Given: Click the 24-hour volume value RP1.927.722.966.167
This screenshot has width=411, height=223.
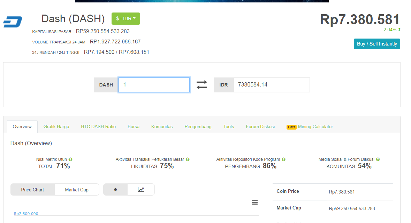Looking at the screenshot, I should coord(115,42).
